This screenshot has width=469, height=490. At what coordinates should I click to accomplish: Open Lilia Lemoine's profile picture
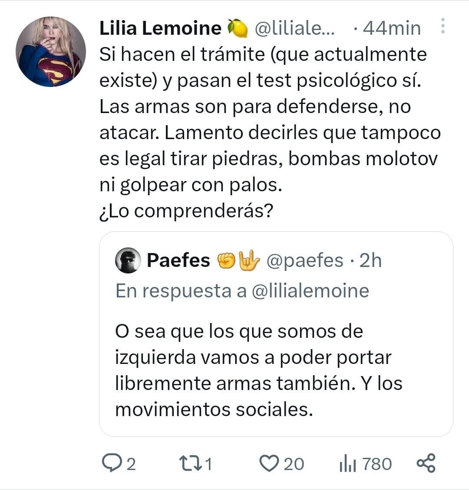pos(51,52)
